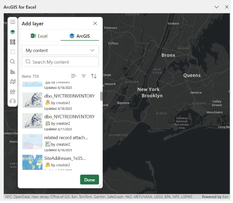
Task: Activate the selection rectangle tool
Action: [13, 52]
